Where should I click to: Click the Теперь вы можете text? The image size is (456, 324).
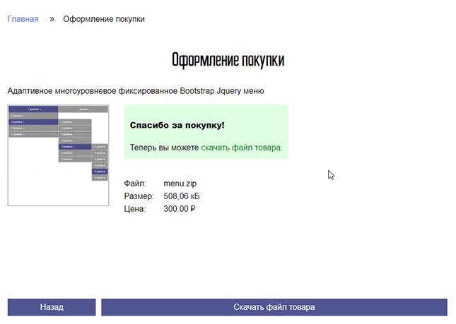pyautogui.click(x=165, y=148)
